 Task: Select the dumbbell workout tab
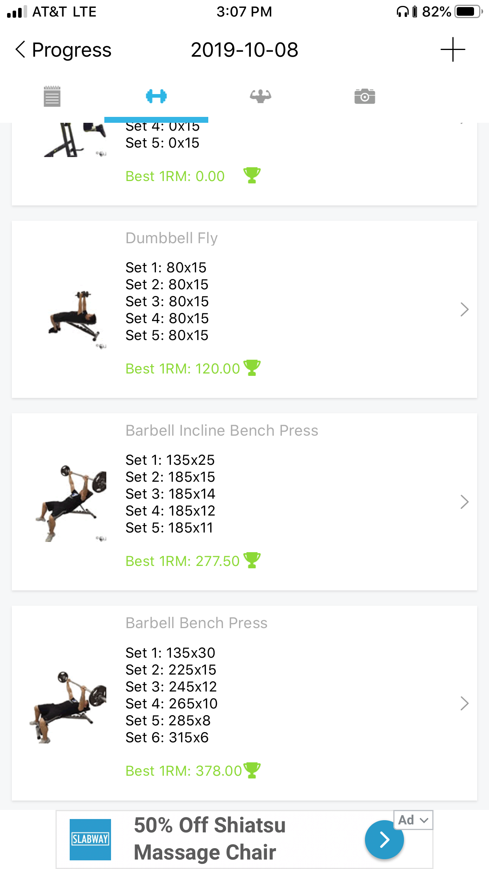156,96
